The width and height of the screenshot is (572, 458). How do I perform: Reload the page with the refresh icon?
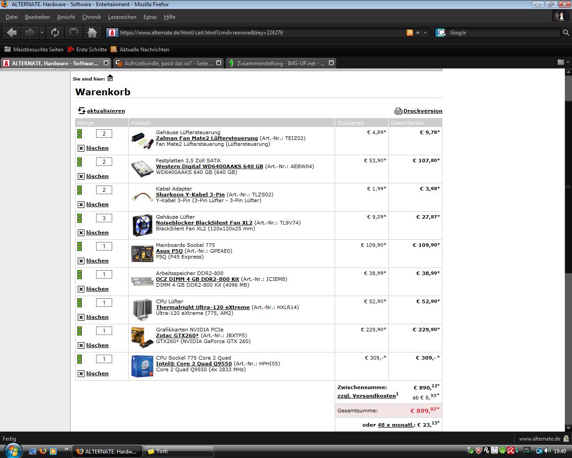point(55,33)
